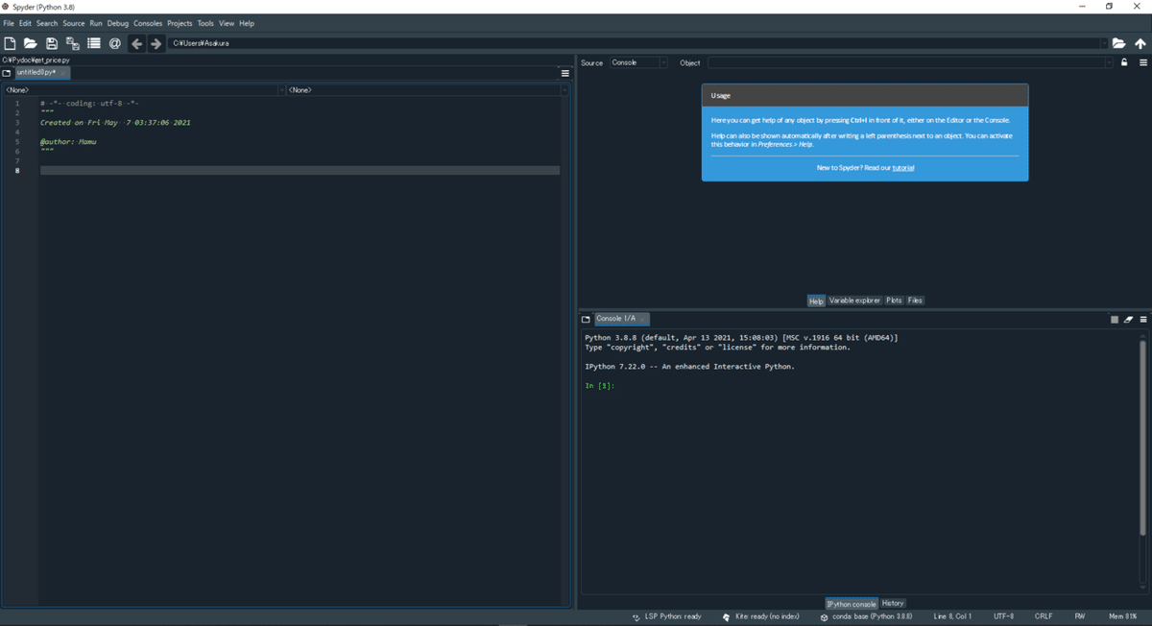This screenshot has width=1152, height=626.
Task: Switch to the Variable explorer tab
Action: pos(854,301)
